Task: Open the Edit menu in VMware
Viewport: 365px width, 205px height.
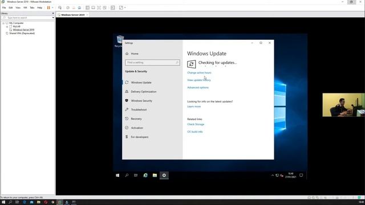Action: point(11,7)
